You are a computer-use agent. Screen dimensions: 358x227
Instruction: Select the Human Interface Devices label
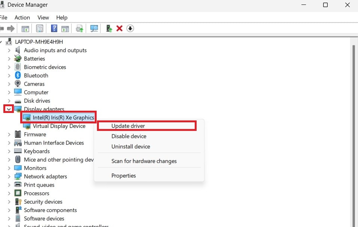coord(54,143)
